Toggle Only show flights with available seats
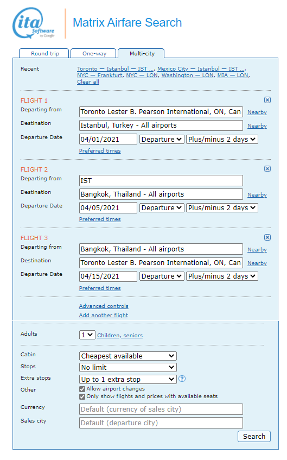The height and width of the screenshot is (460, 287). pyautogui.click(x=82, y=396)
